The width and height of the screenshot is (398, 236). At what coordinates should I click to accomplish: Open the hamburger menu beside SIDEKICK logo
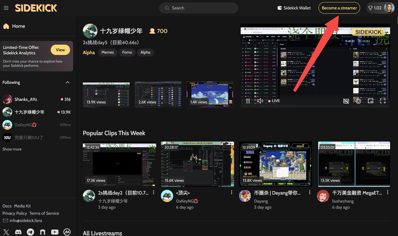[6, 8]
